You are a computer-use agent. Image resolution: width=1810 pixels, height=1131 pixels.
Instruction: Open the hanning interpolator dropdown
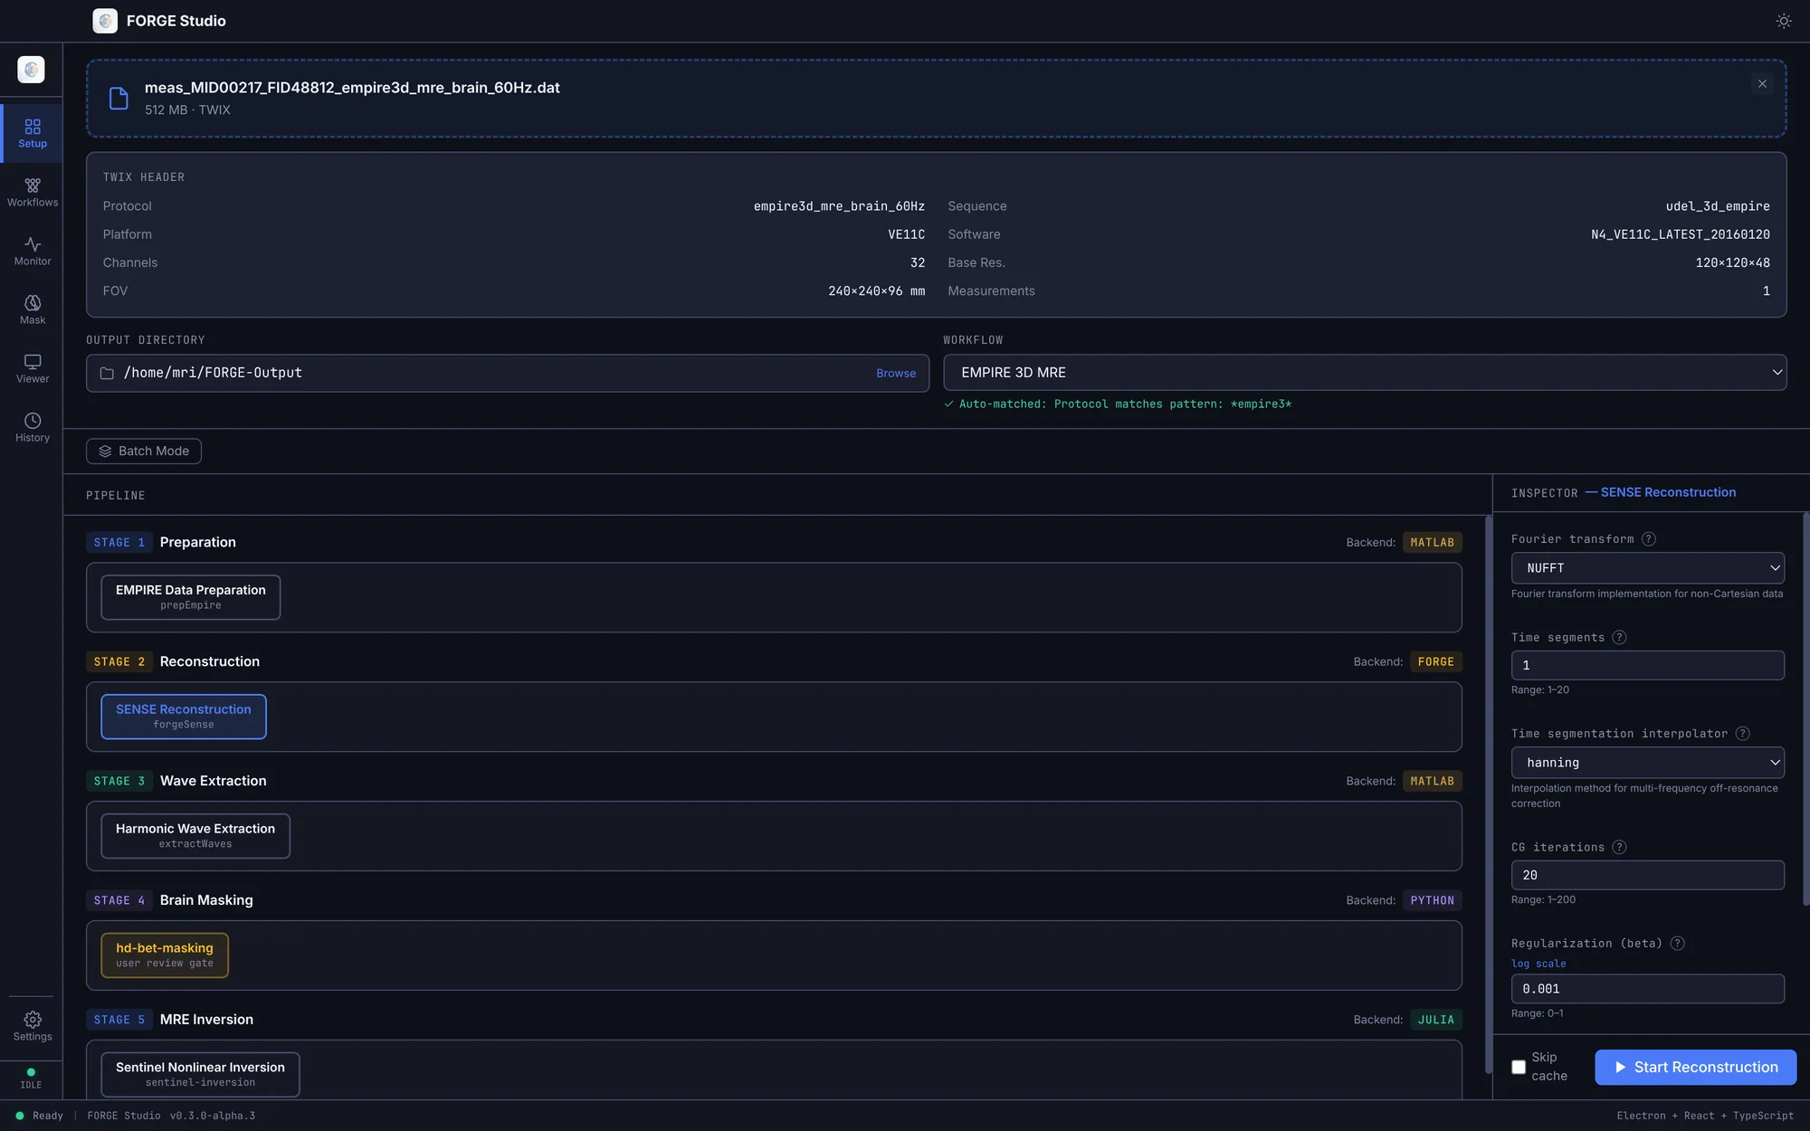1647,763
